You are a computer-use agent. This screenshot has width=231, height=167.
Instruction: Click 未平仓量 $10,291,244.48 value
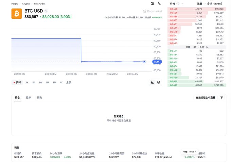[163, 157]
